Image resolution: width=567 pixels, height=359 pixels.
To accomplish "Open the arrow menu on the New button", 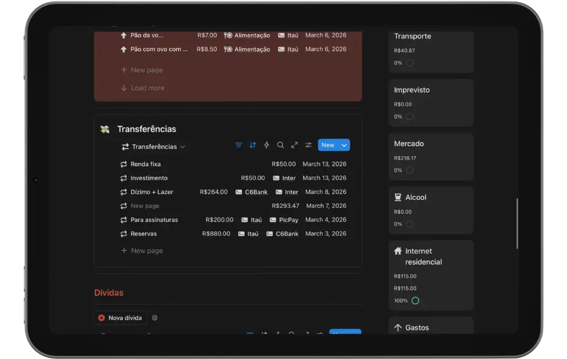I will point(344,145).
